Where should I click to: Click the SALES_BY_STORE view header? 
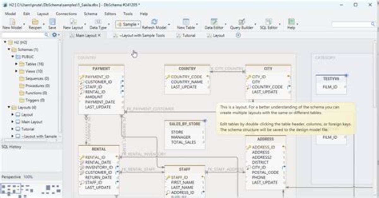(x=185, y=124)
